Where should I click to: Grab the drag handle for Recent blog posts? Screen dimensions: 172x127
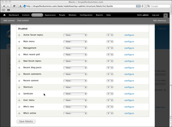[19, 68]
